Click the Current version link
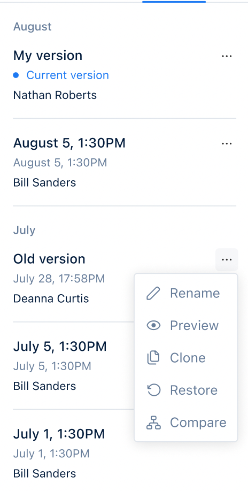Screen dimensions: 248x491 [67, 75]
